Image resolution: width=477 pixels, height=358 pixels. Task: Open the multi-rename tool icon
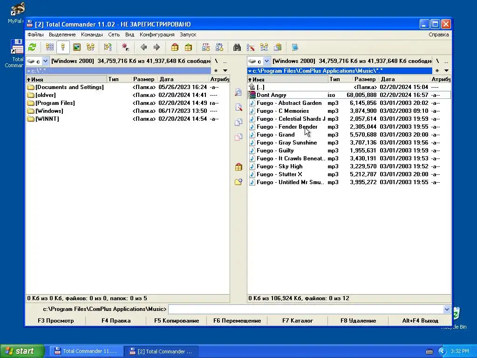[x=251, y=47]
